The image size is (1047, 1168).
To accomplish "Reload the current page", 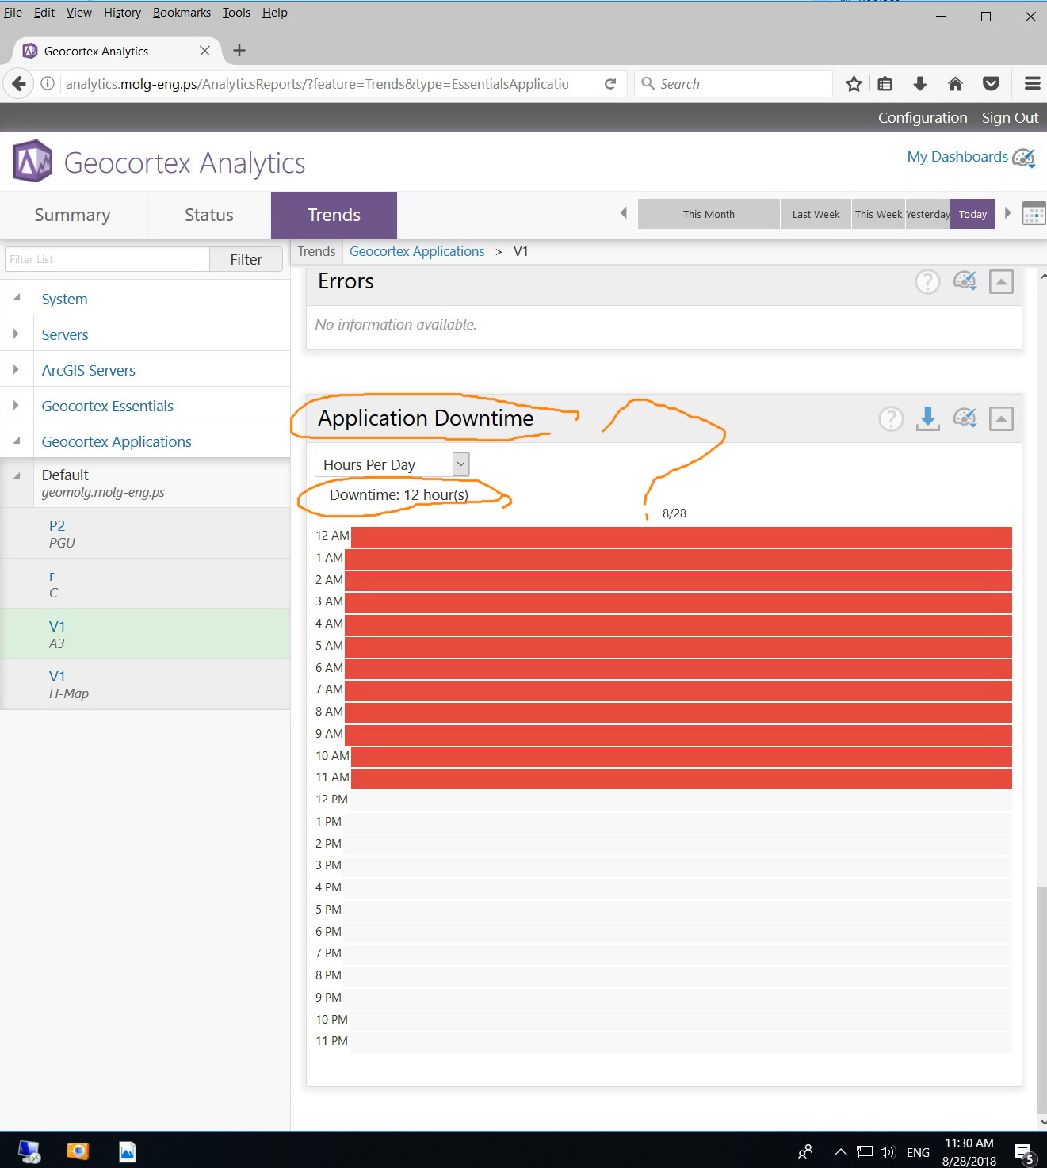I will 610,83.
